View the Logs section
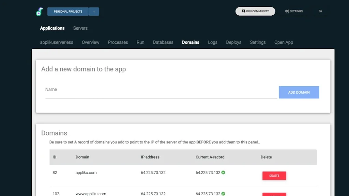Screen dimensions: 349x196 212,42
